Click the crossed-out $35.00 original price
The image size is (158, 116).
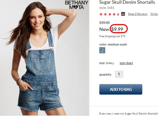105,23
